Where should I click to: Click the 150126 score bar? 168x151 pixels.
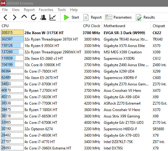pyautogui.click(x=12, y=45)
